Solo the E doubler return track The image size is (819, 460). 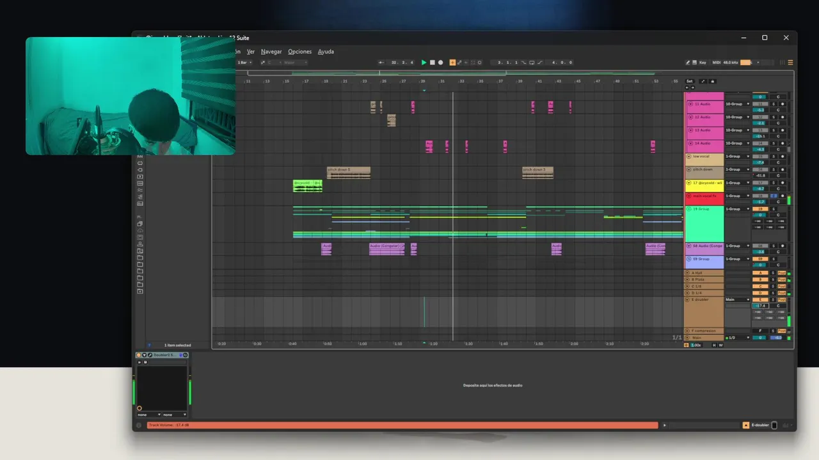[x=773, y=300]
